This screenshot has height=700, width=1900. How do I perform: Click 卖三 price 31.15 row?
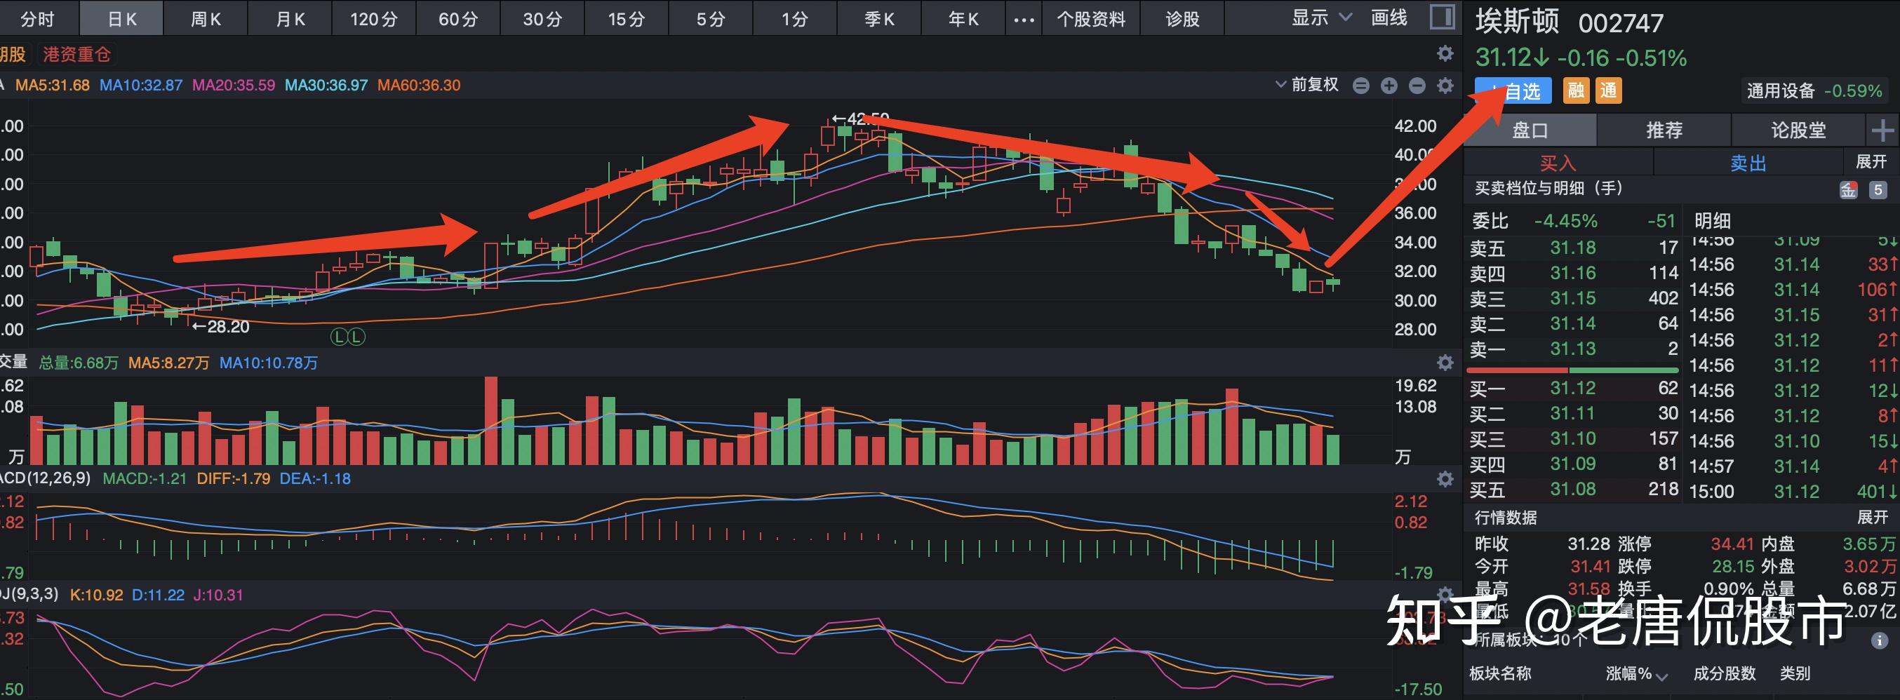[1573, 298]
